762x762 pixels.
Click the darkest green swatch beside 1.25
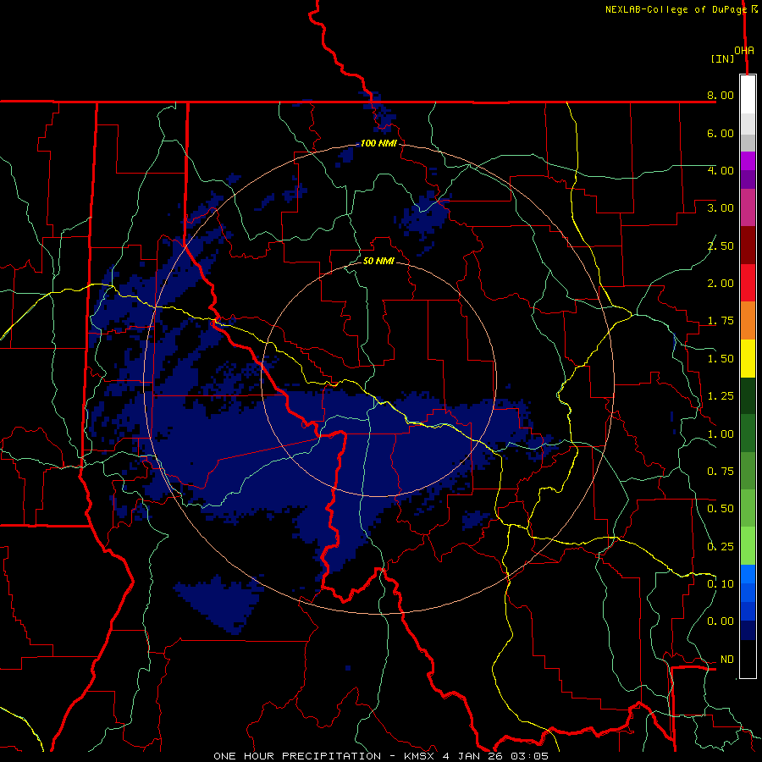tap(748, 396)
